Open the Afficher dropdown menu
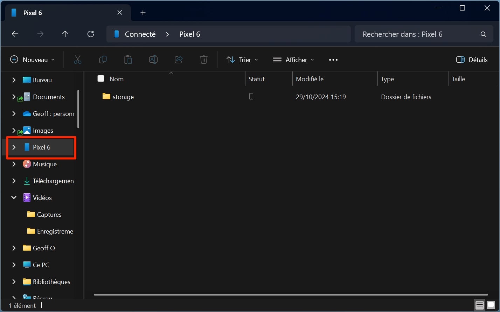The height and width of the screenshot is (312, 500). pyautogui.click(x=293, y=60)
